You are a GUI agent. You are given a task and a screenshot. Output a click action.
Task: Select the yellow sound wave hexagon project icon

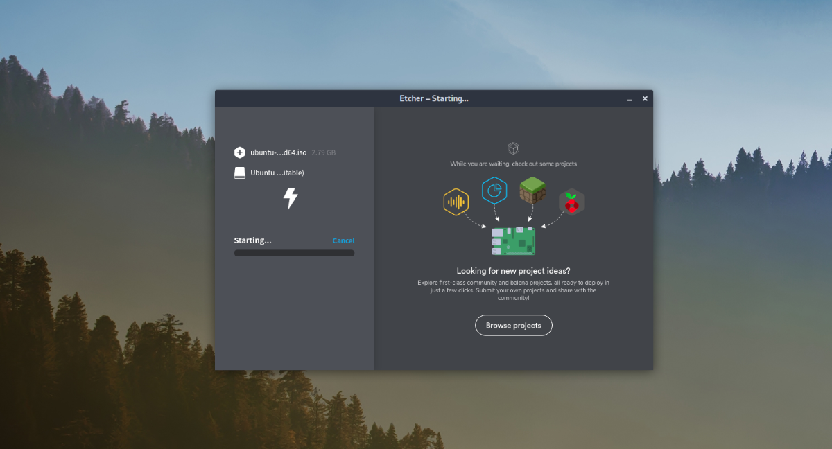456,202
